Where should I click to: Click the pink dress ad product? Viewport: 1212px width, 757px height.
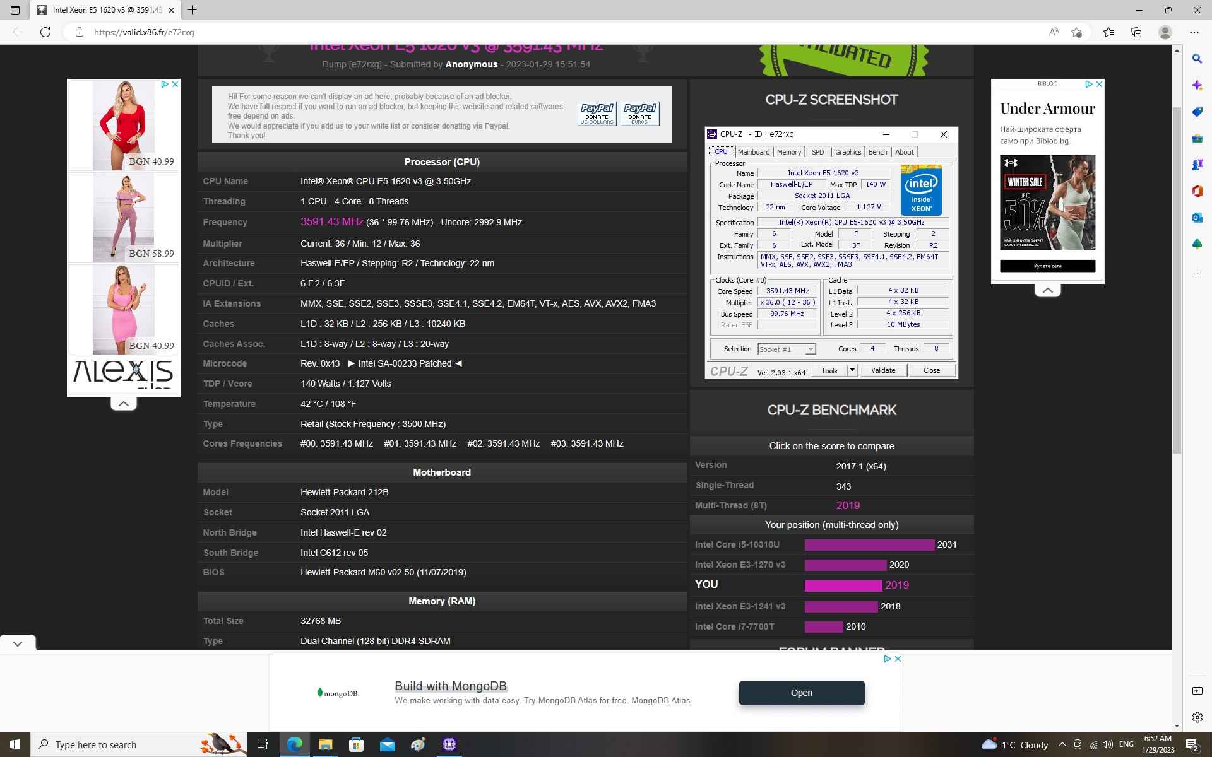[x=124, y=309]
